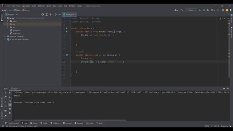Build project with the hammer icon
This screenshot has width=233, height=131.
pyautogui.click(x=182, y=10)
